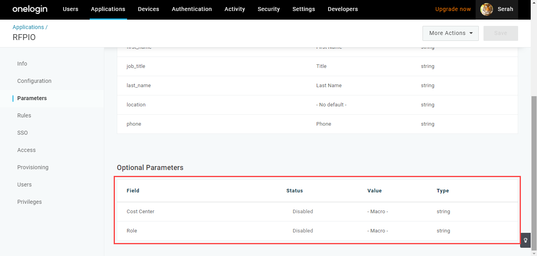Click '- Macro -' in Cost Center row
This screenshot has height=256, width=537.
tap(378, 212)
